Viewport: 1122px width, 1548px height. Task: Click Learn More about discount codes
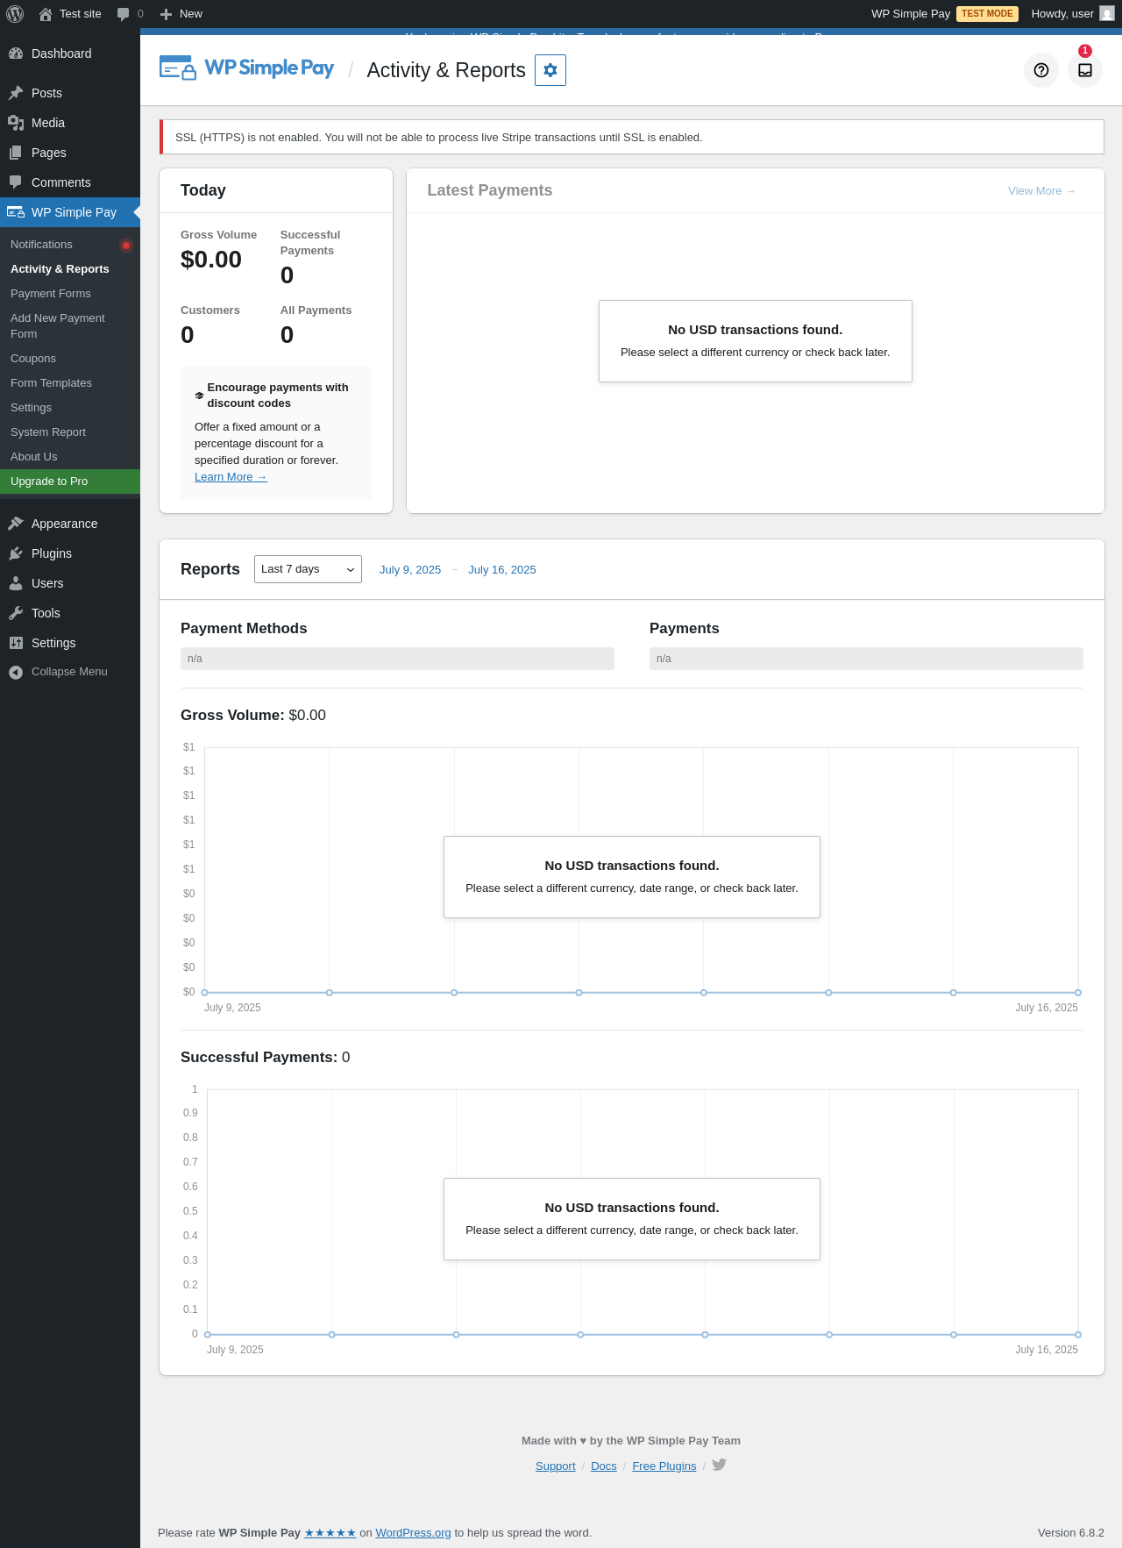[x=231, y=477]
